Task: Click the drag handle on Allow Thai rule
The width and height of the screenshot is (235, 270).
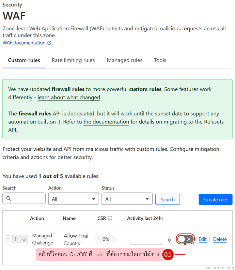Action: 7,239
